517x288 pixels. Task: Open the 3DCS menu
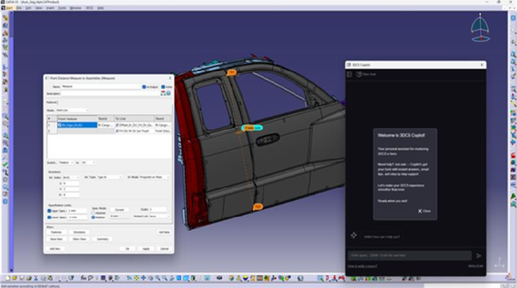89,8
